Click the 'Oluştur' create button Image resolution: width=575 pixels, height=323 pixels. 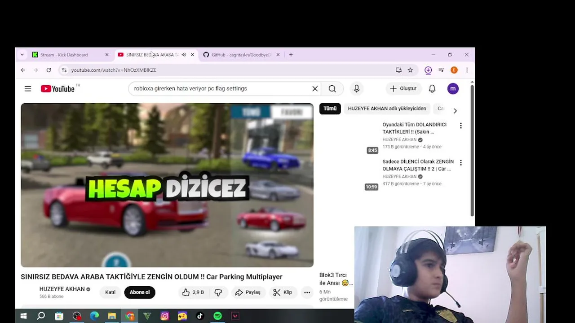tap(403, 89)
